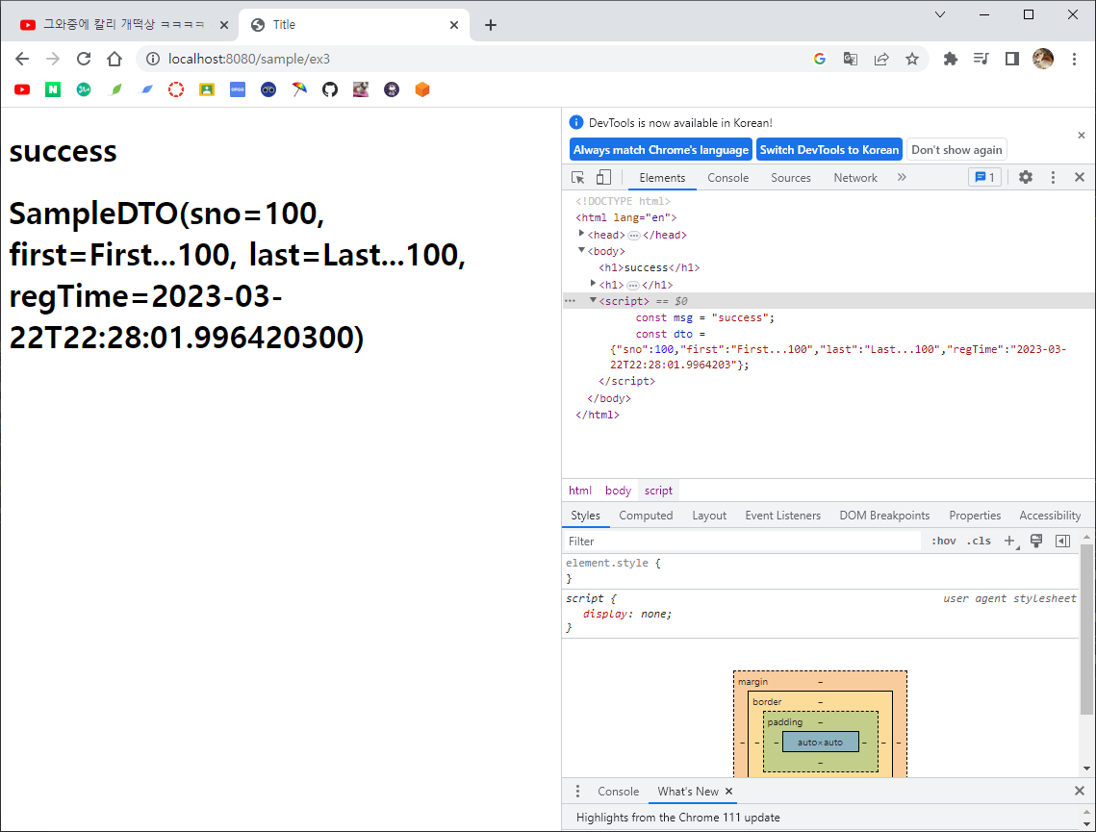Open drawer three-dot menu
The image size is (1096, 832).
(577, 791)
